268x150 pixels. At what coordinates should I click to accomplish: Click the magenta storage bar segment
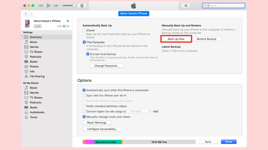click(90, 142)
